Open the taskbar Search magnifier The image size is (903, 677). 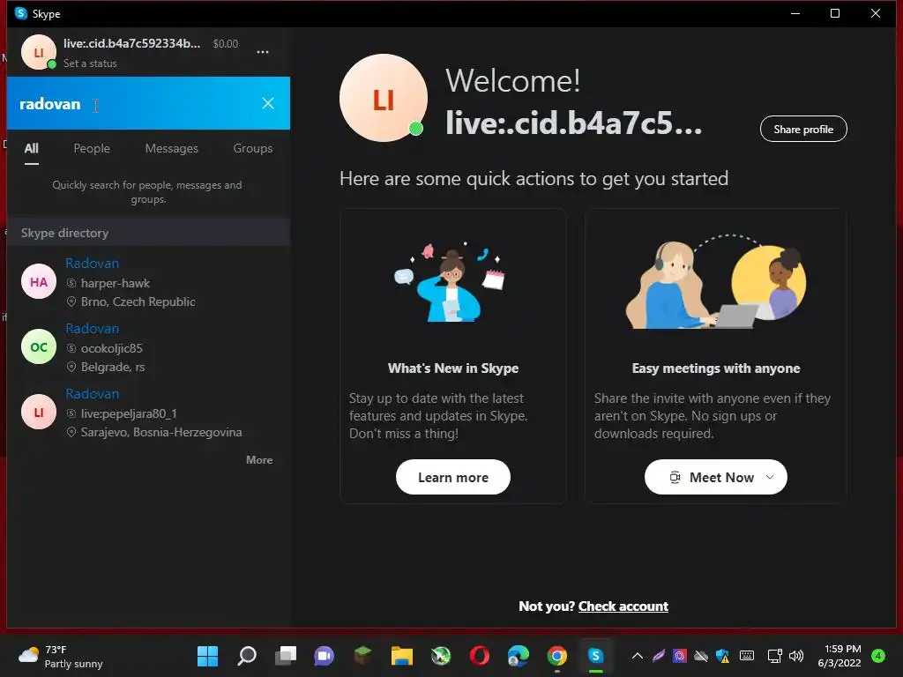pos(247,656)
